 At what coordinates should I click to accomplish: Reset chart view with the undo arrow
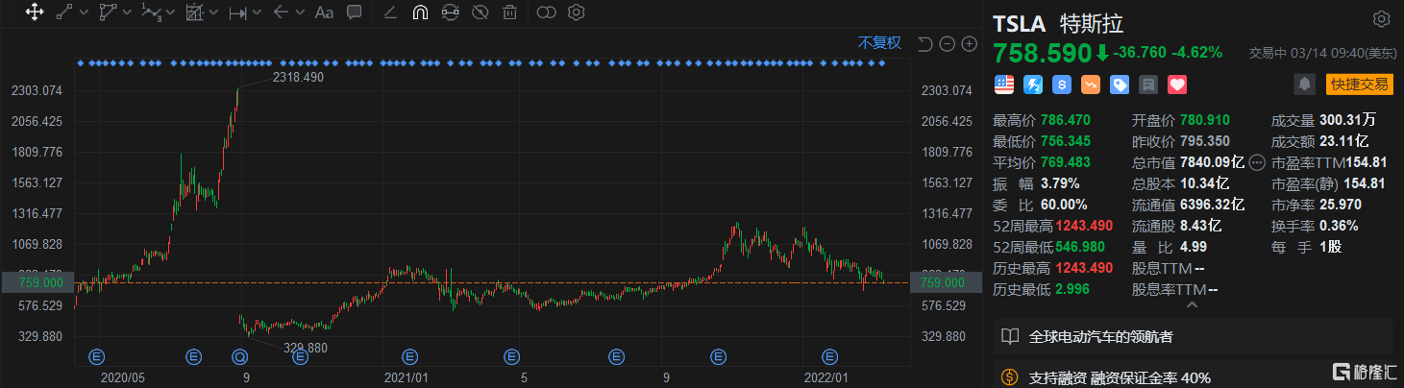click(925, 43)
